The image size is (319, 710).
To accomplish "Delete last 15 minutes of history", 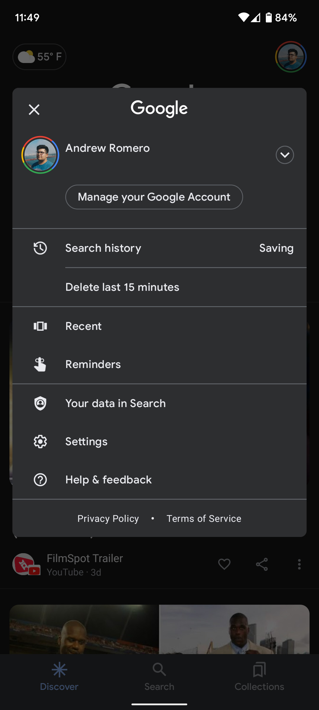I will tap(122, 287).
